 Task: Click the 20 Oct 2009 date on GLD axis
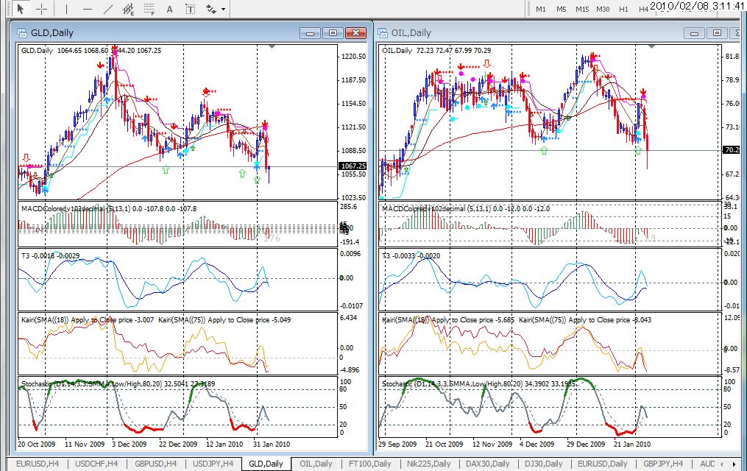pos(36,444)
